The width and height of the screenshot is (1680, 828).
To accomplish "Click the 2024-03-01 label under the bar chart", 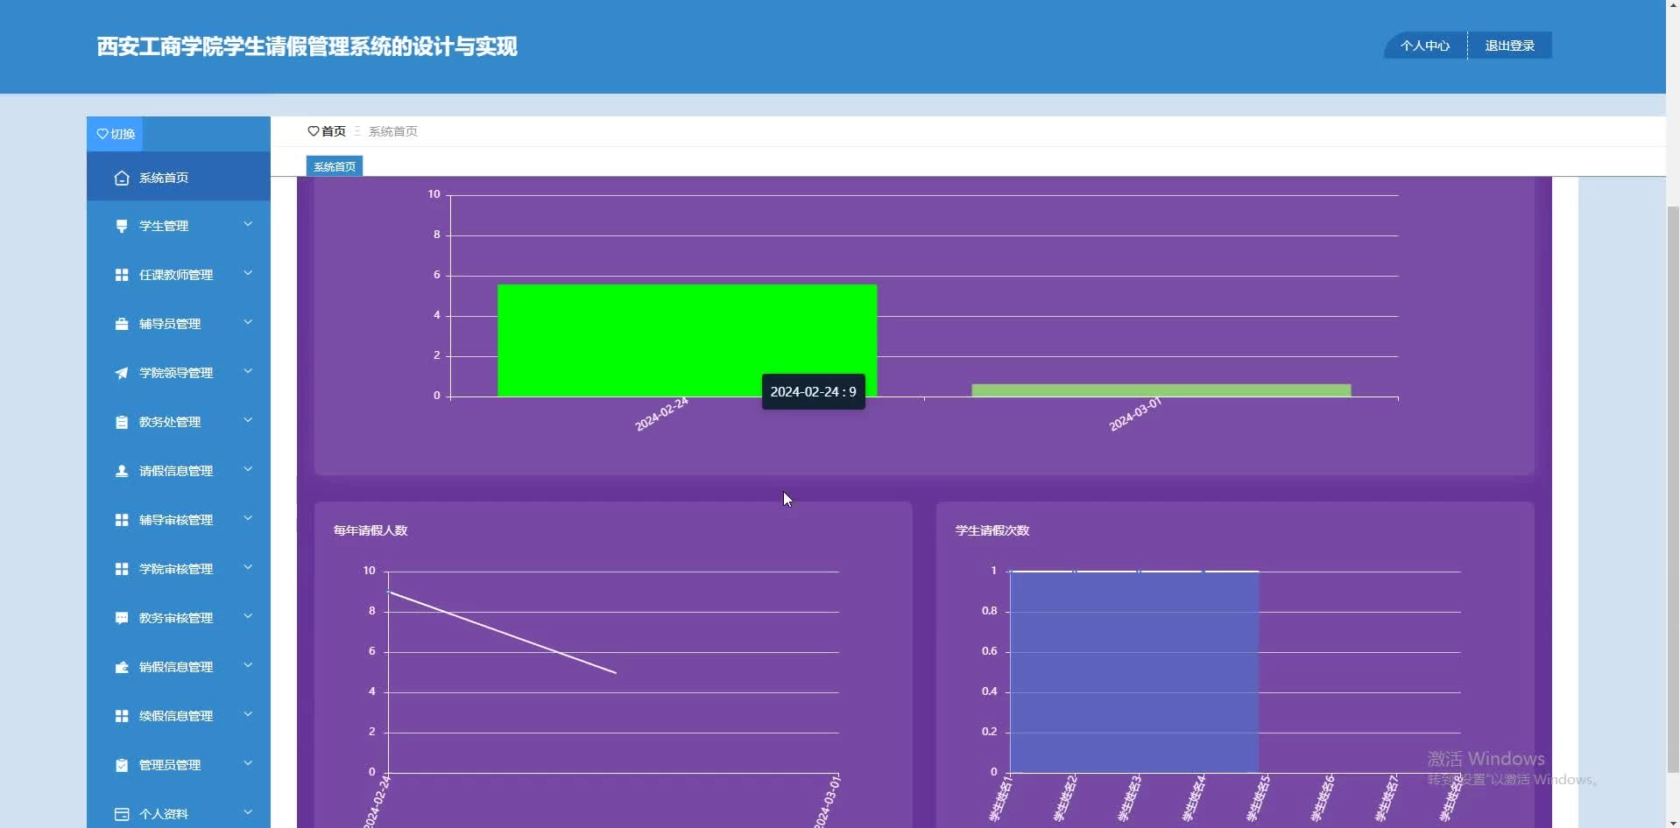I will [x=1135, y=414].
